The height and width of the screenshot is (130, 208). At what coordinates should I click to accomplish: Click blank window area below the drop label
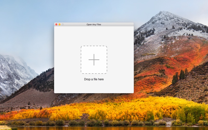click(94, 87)
